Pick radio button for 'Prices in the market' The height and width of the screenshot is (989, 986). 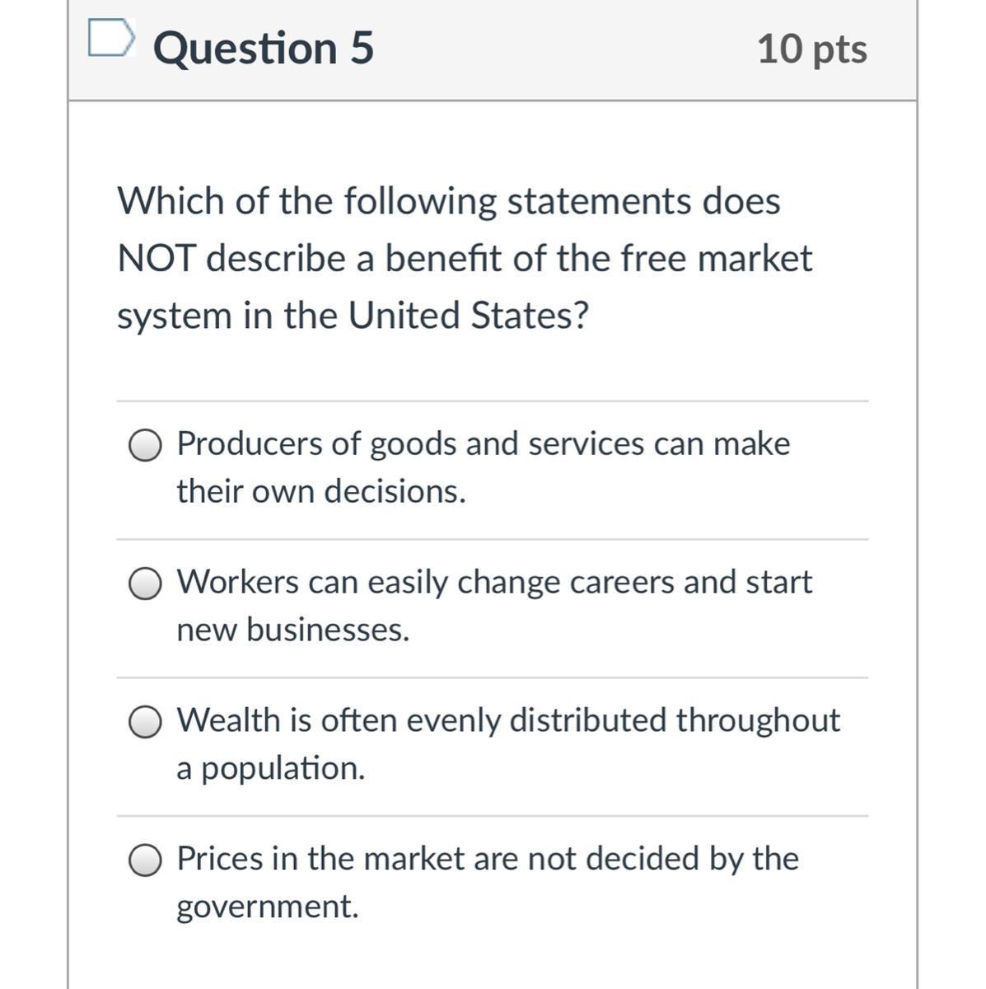tap(145, 861)
